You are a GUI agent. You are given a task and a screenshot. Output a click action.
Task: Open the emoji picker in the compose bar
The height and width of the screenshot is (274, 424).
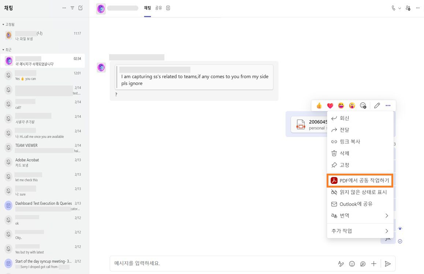pos(352,263)
